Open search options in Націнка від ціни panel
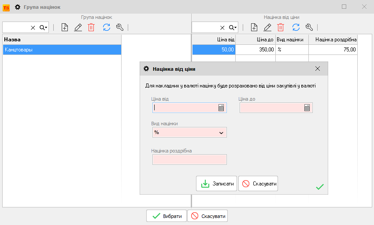This screenshot has width=374, height=225. [x=233, y=28]
